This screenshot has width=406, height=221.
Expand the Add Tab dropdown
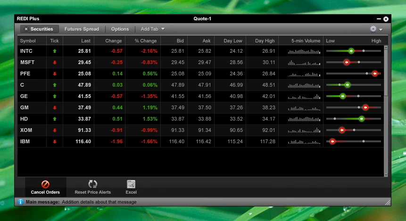point(152,29)
